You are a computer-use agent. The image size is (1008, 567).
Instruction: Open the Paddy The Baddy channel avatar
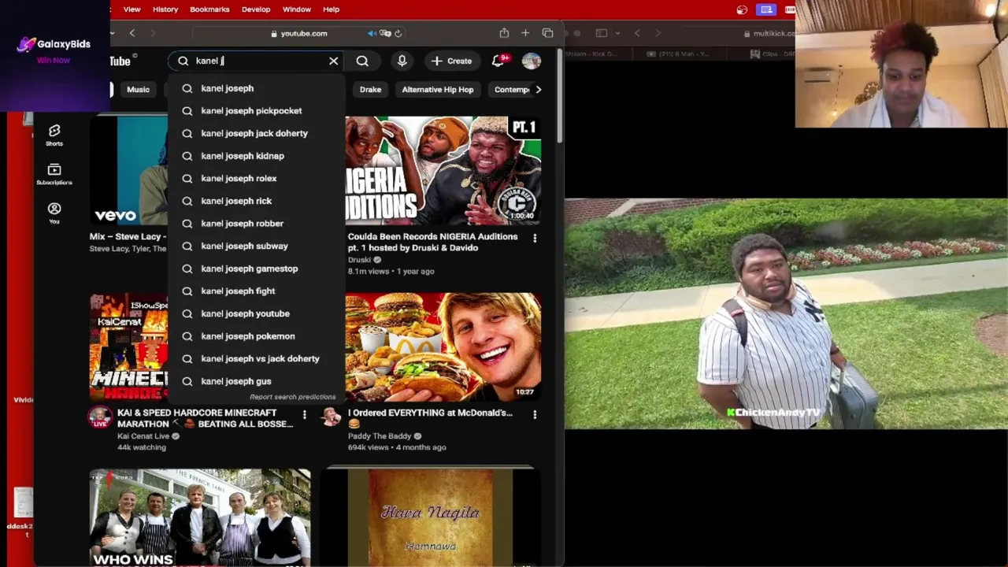[x=332, y=417]
